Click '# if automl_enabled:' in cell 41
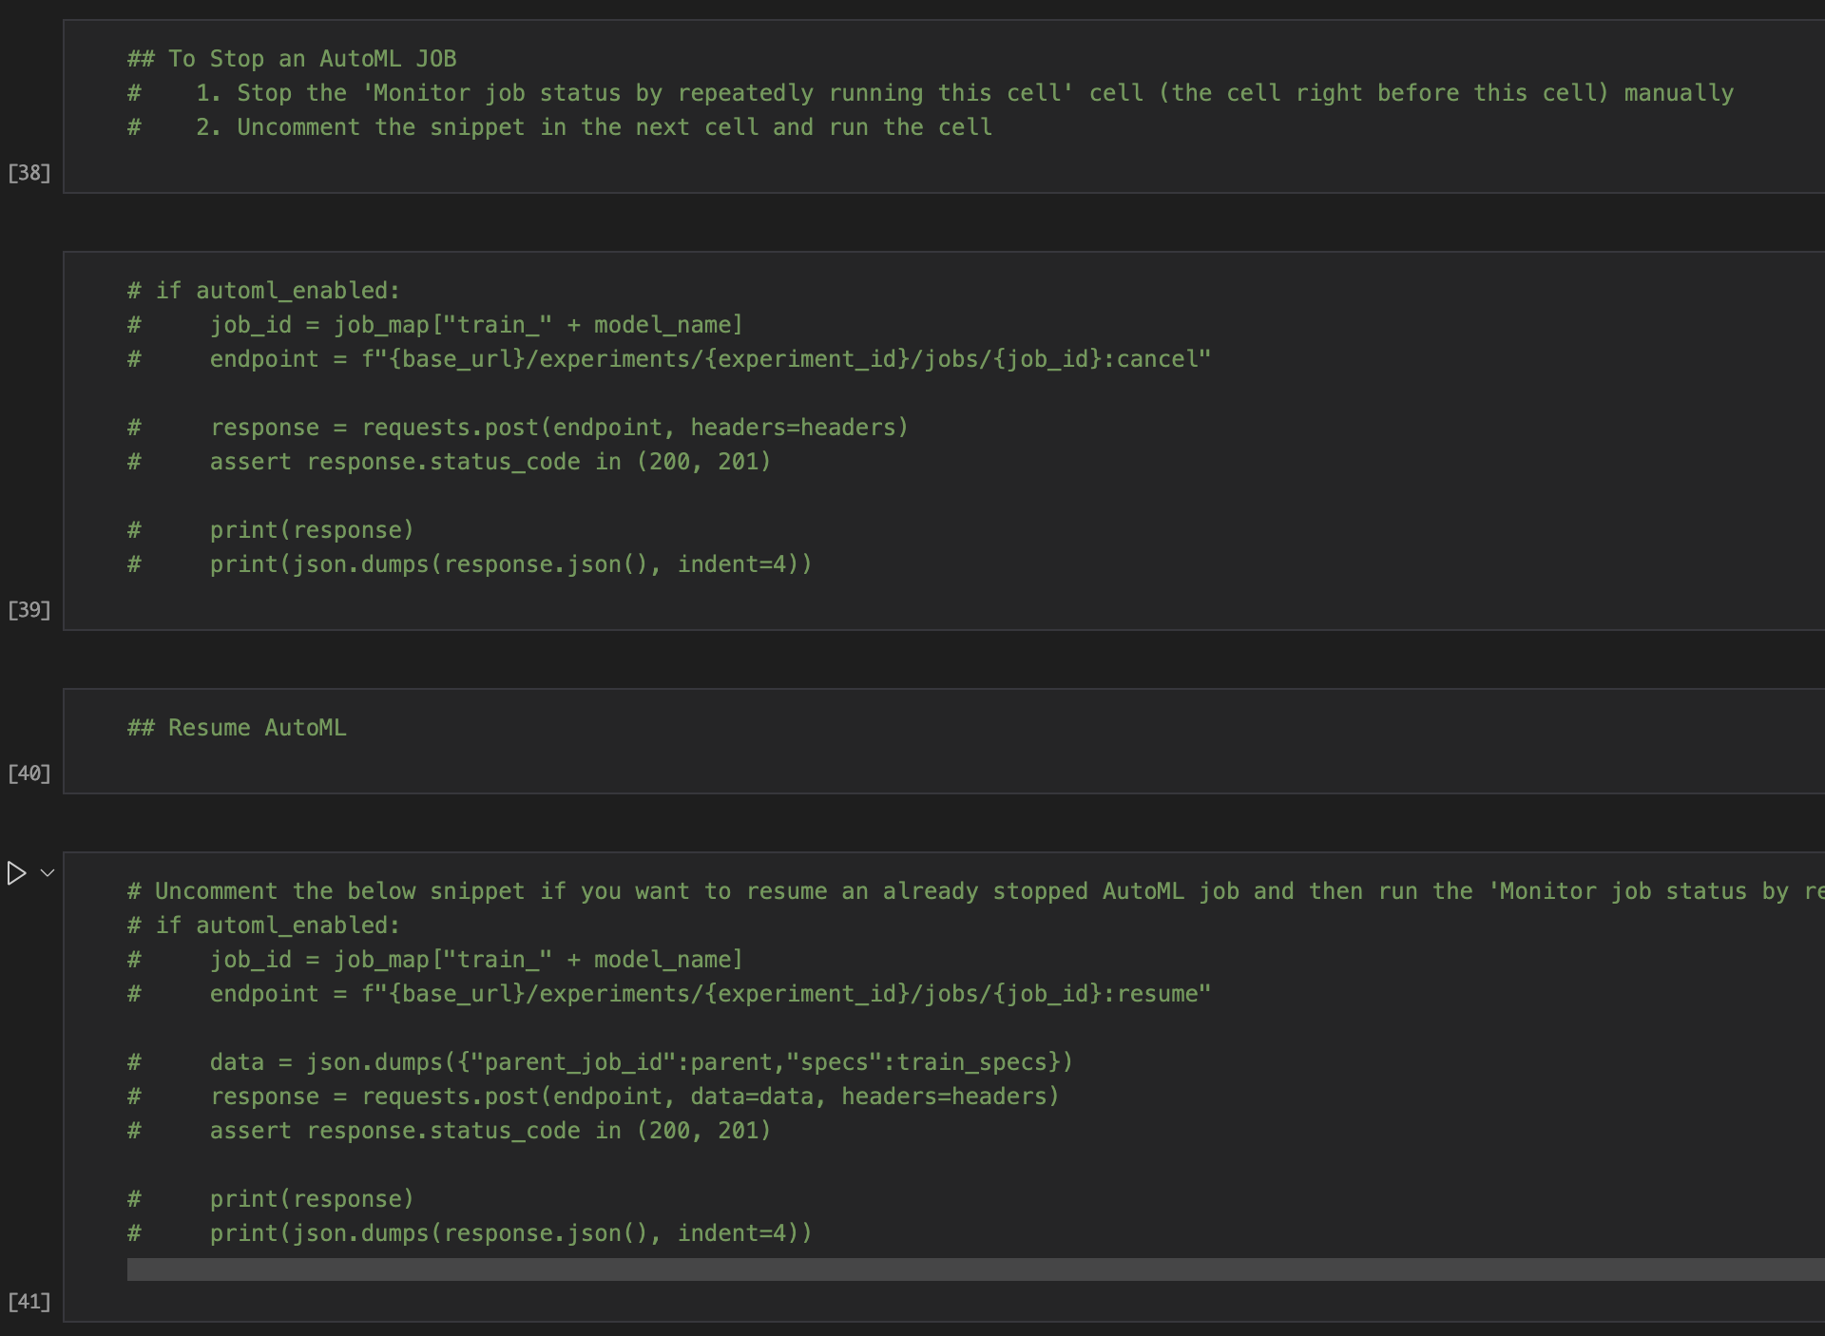The width and height of the screenshot is (1825, 1336). [x=264, y=926]
